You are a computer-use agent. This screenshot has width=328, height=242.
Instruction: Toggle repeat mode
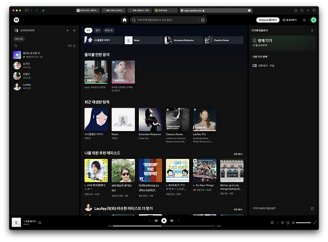178,221
